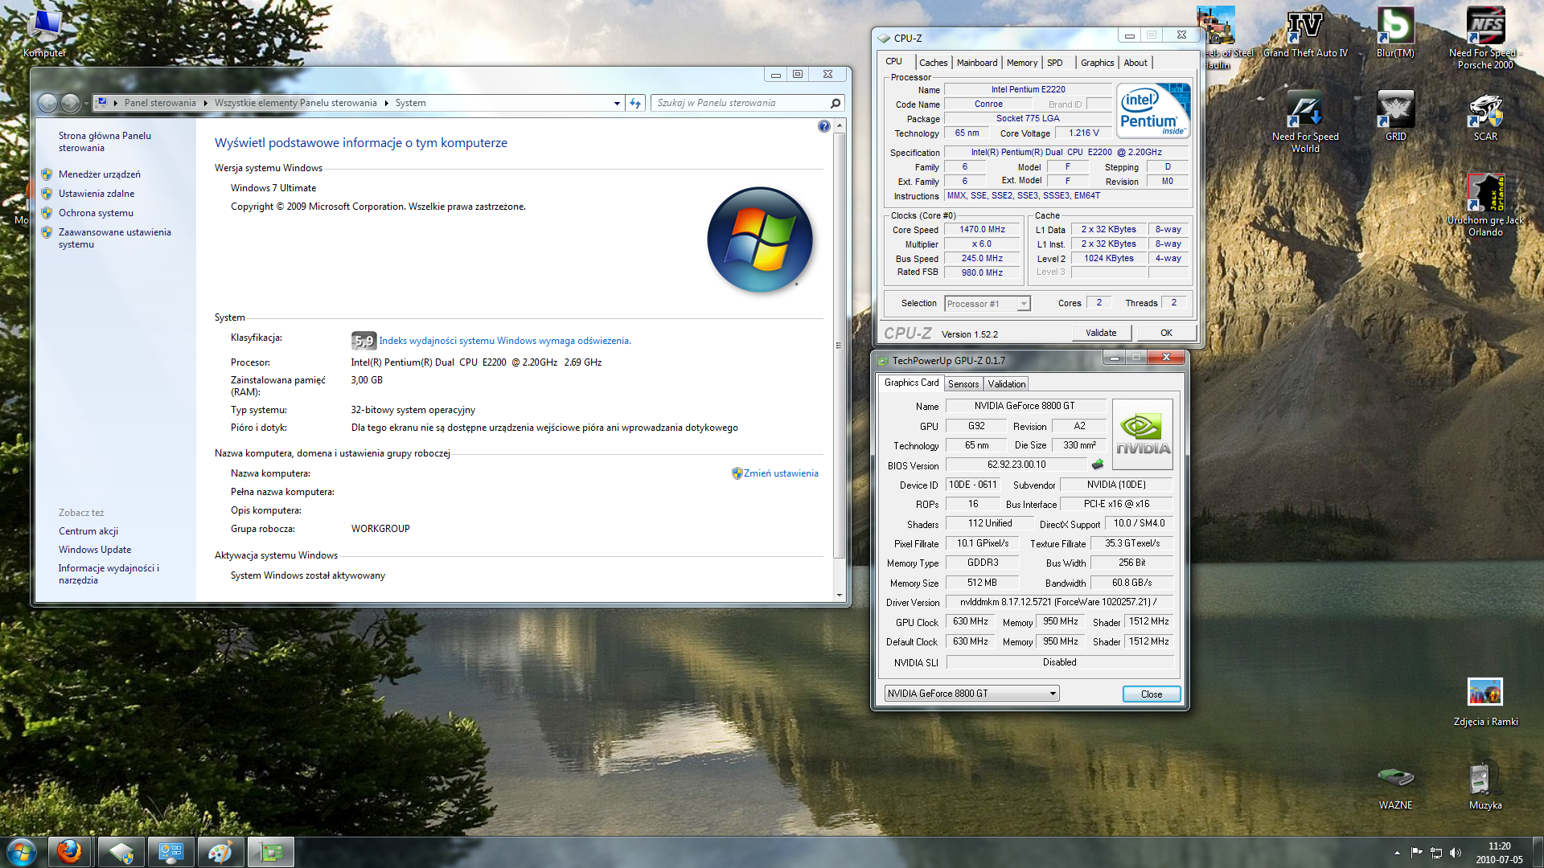Select the Graphics tab in CPU-Z
Screen dimensions: 1544x868
(x=1097, y=63)
